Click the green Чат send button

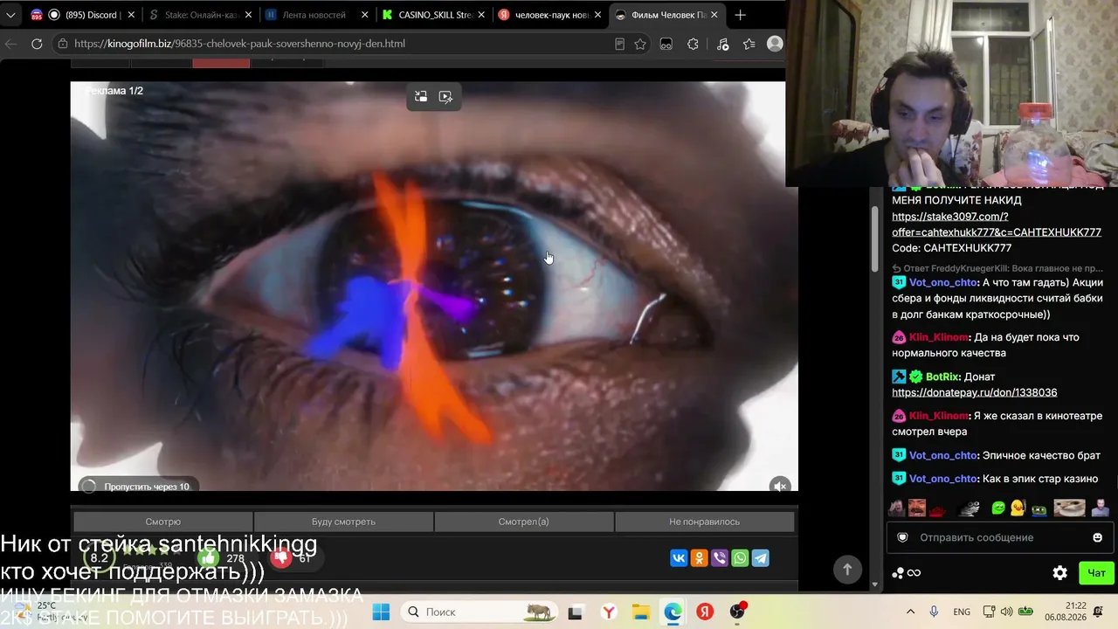(1096, 573)
